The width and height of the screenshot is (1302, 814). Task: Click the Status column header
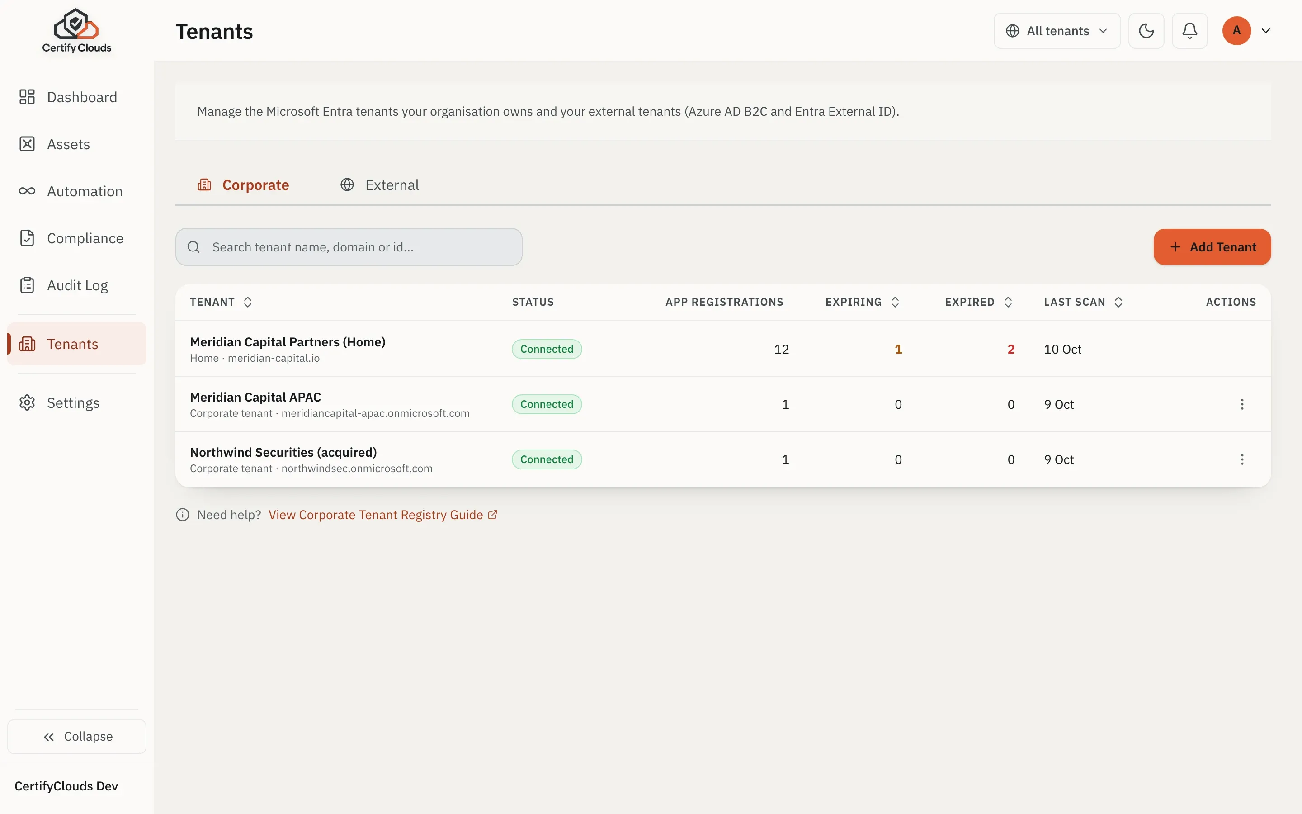[533, 302]
